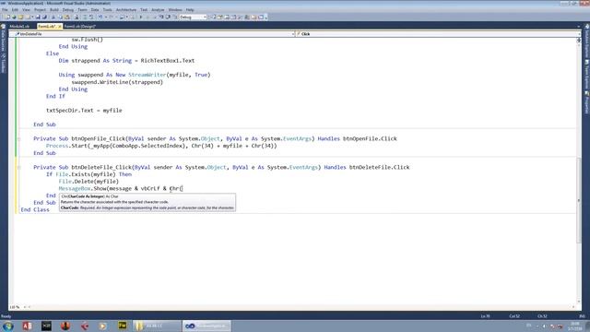Open the Toolbox side panel tab
This screenshot has width=590, height=332.
(x=3, y=64)
